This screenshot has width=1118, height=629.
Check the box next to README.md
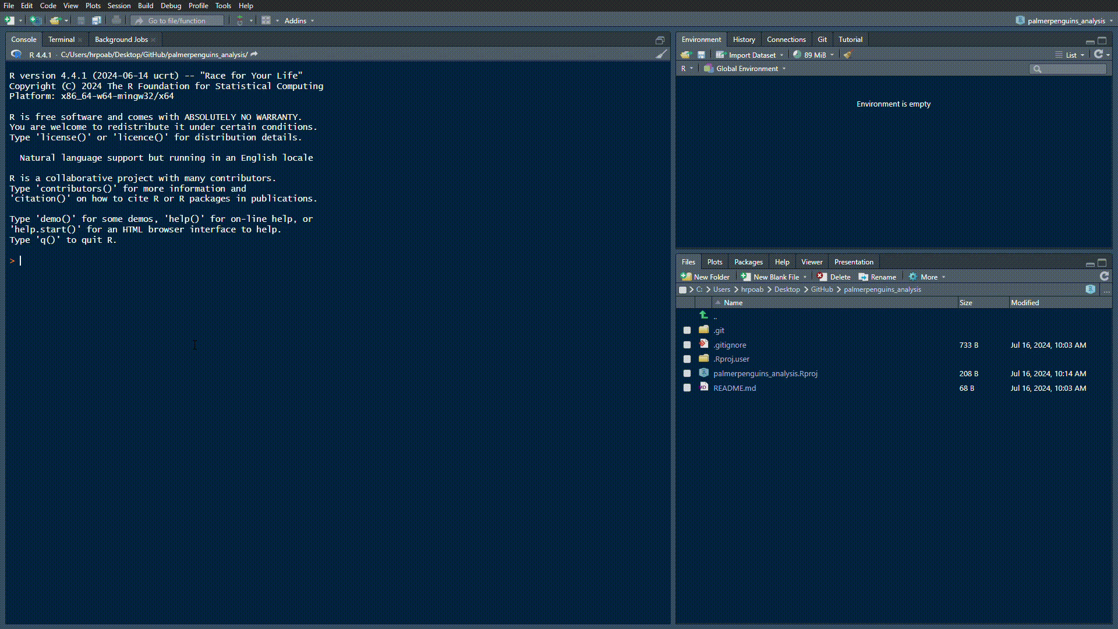coord(687,388)
